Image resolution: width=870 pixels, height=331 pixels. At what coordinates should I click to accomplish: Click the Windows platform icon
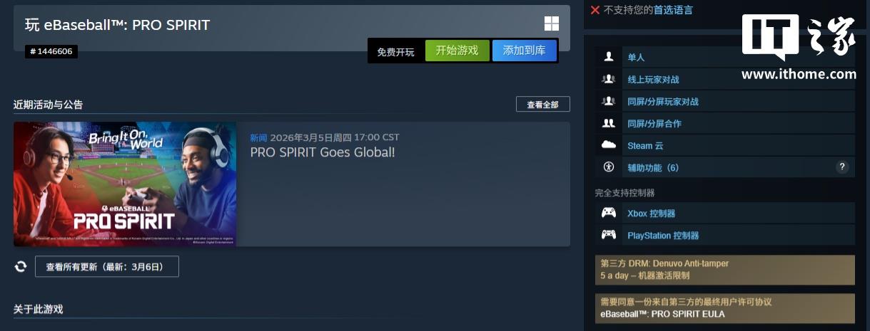pyautogui.click(x=551, y=24)
